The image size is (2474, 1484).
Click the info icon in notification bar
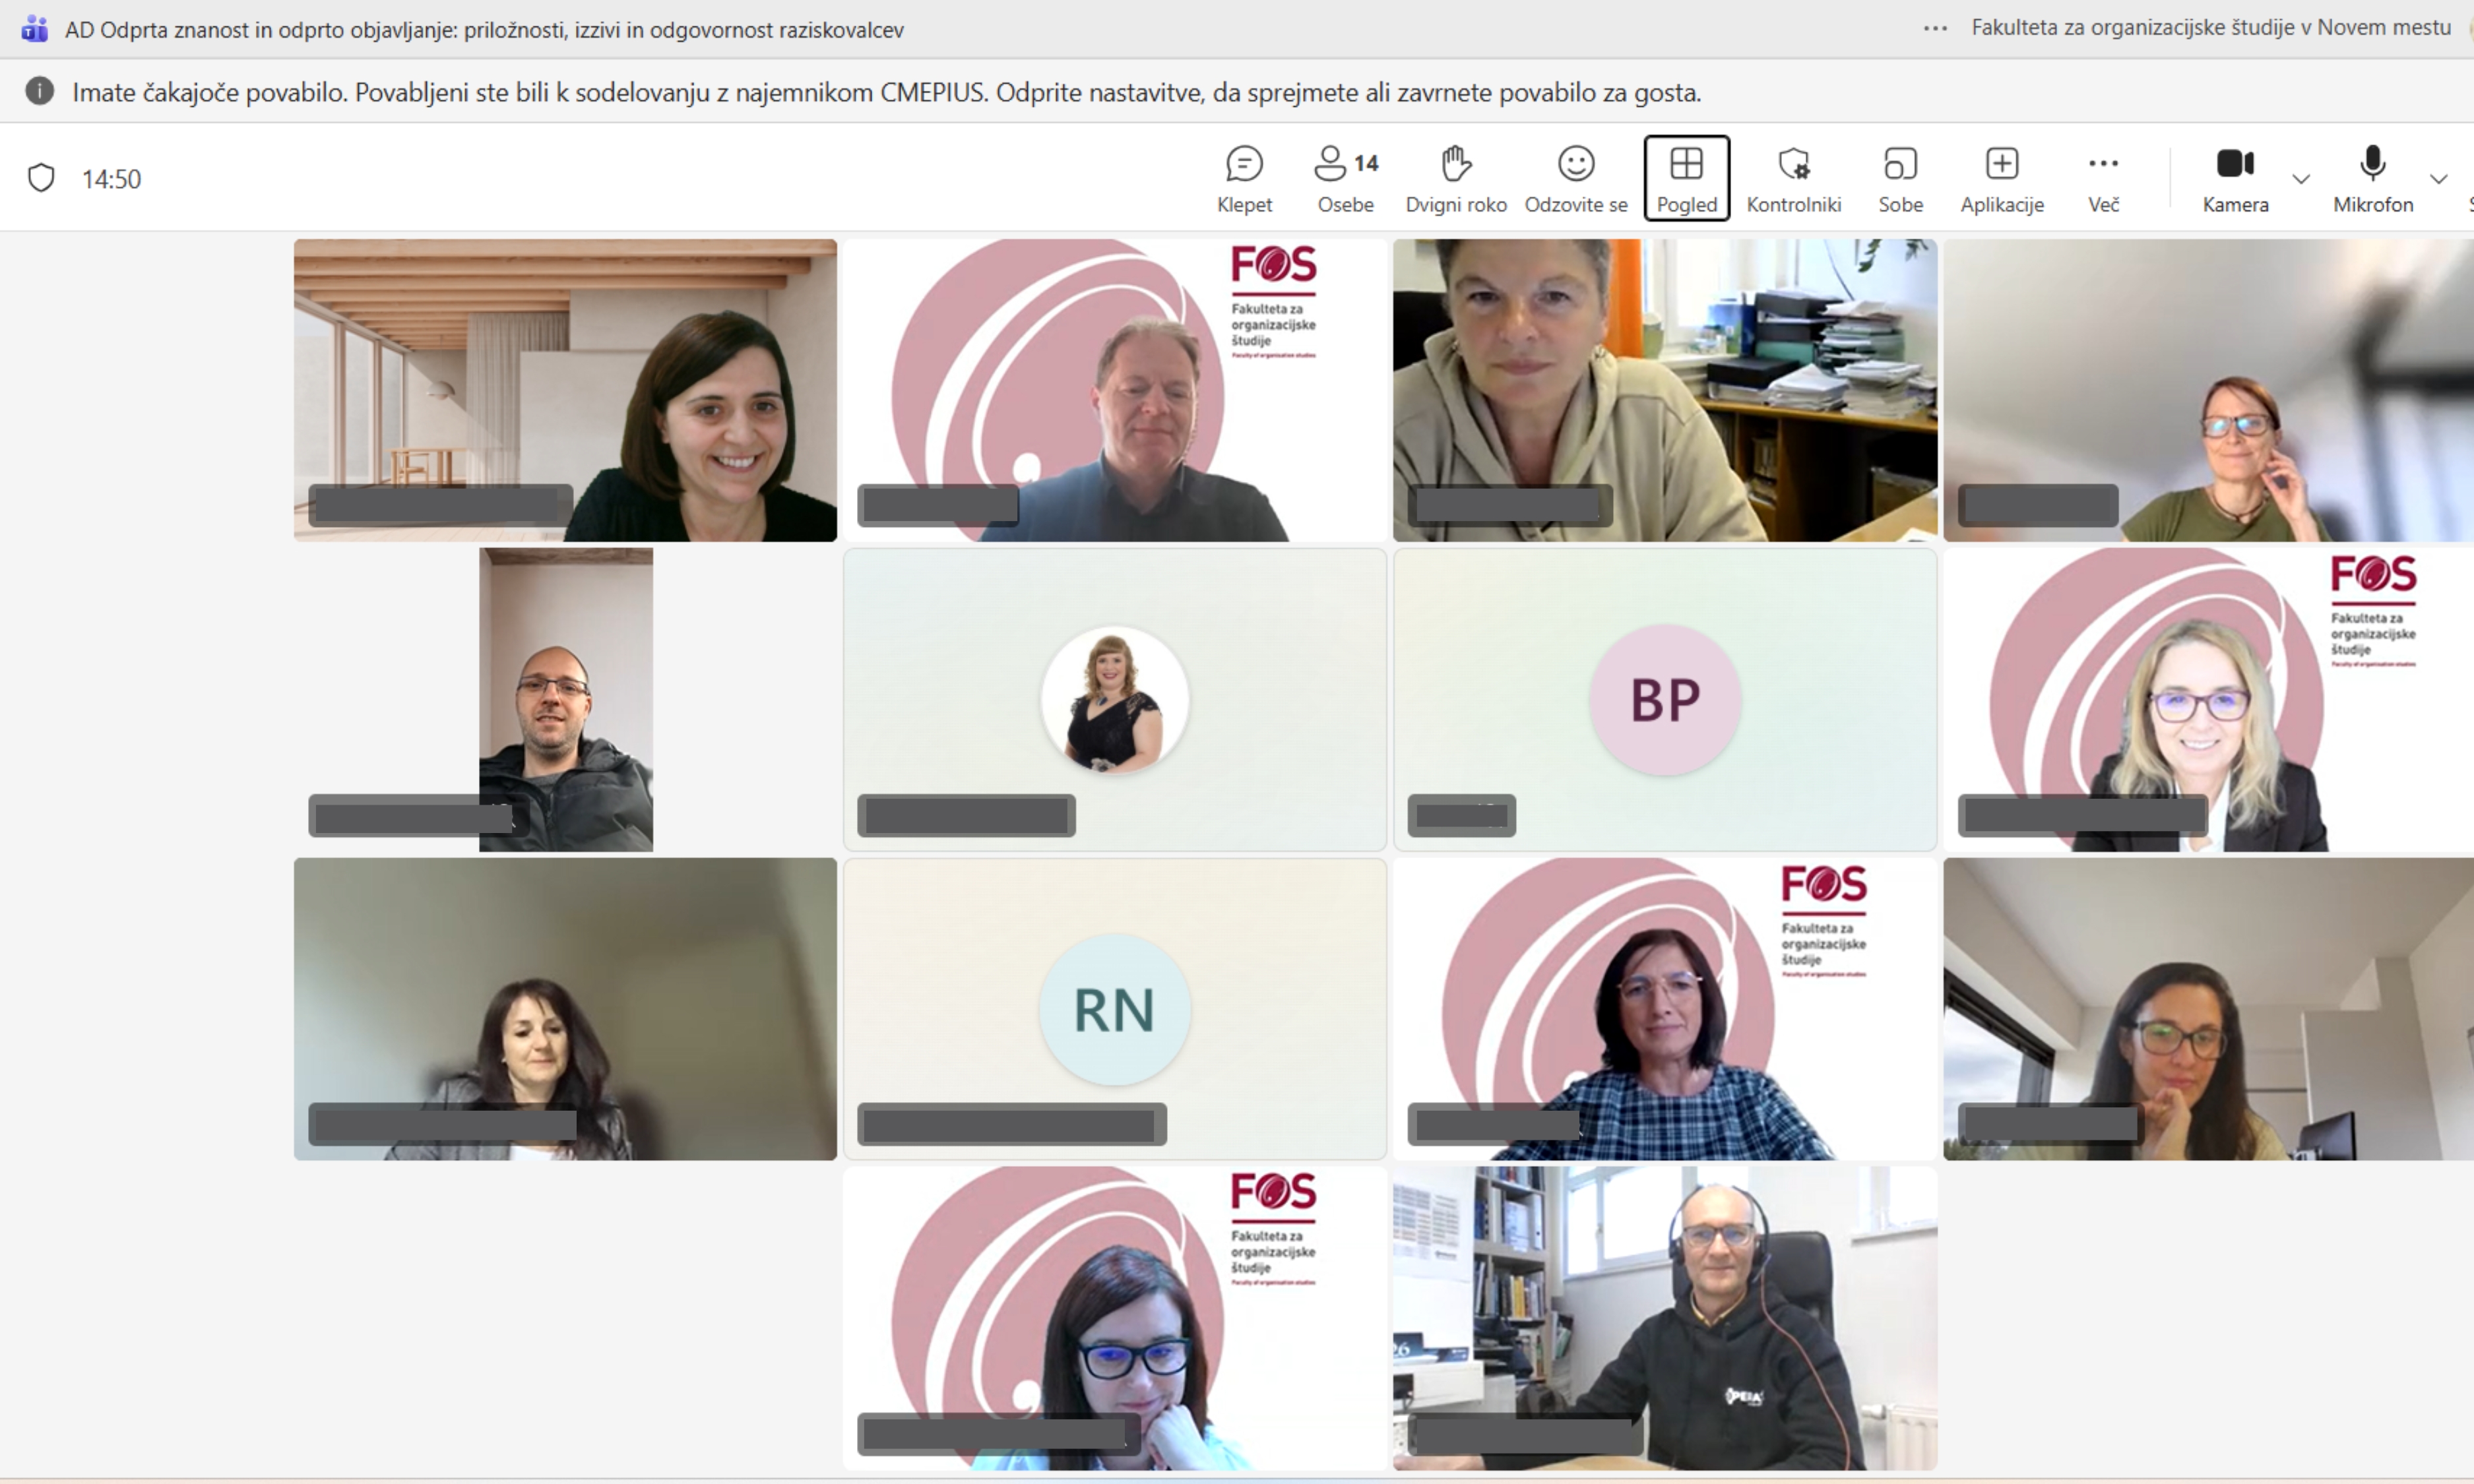pos(39,91)
